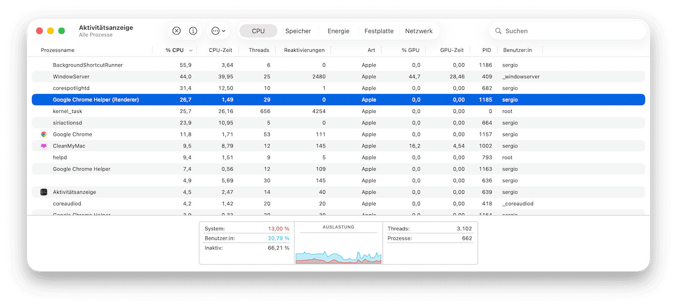This screenshot has height=307, width=677.
Task: Select the corespotlightd process
Action: coord(338,88)
